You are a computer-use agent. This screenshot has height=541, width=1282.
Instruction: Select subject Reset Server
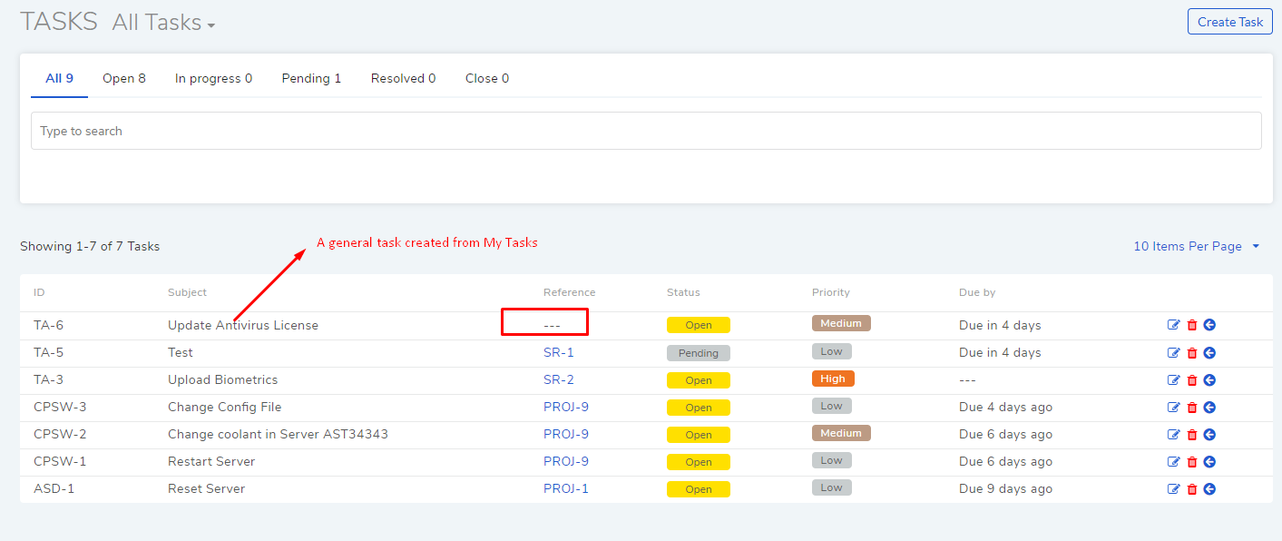(207, 488)
